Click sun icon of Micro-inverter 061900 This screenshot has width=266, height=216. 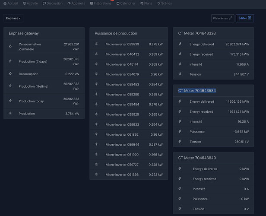click(96, 154)
